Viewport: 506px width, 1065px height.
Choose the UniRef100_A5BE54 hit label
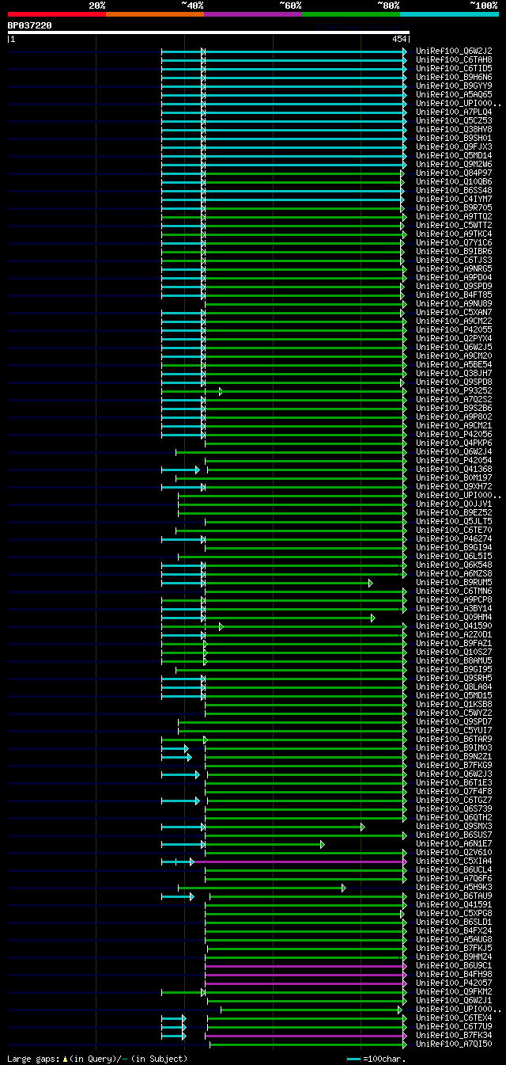[x=454, y=364]
